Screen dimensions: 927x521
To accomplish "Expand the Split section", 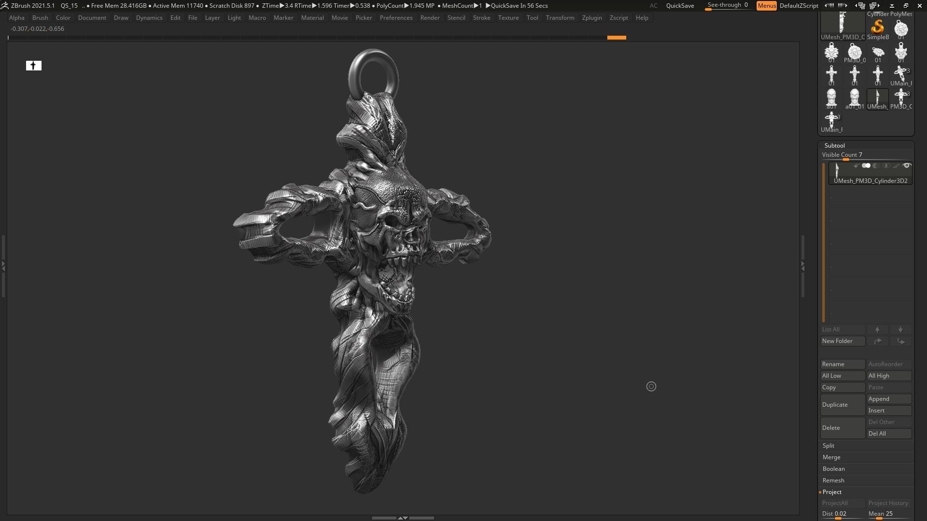I will point(829,446).
